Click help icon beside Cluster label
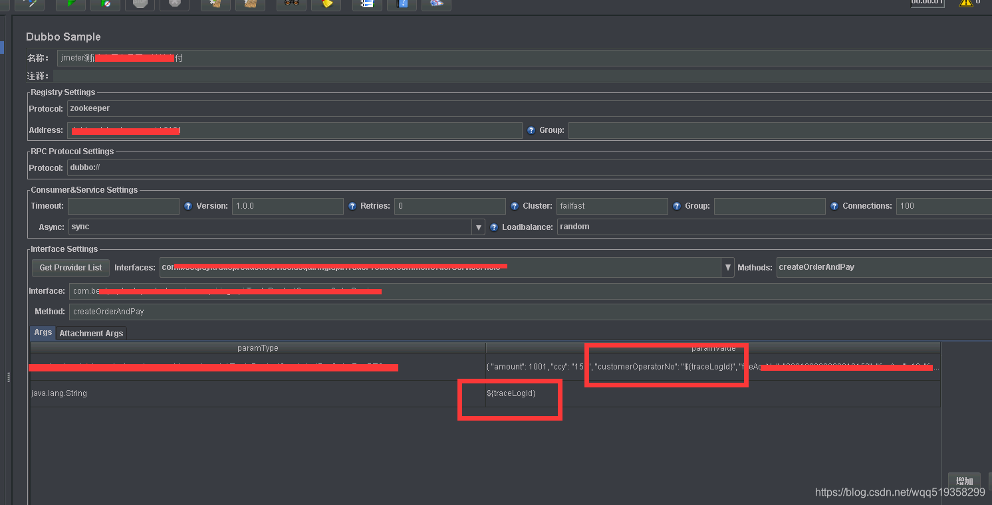 (x=515, y=206)
